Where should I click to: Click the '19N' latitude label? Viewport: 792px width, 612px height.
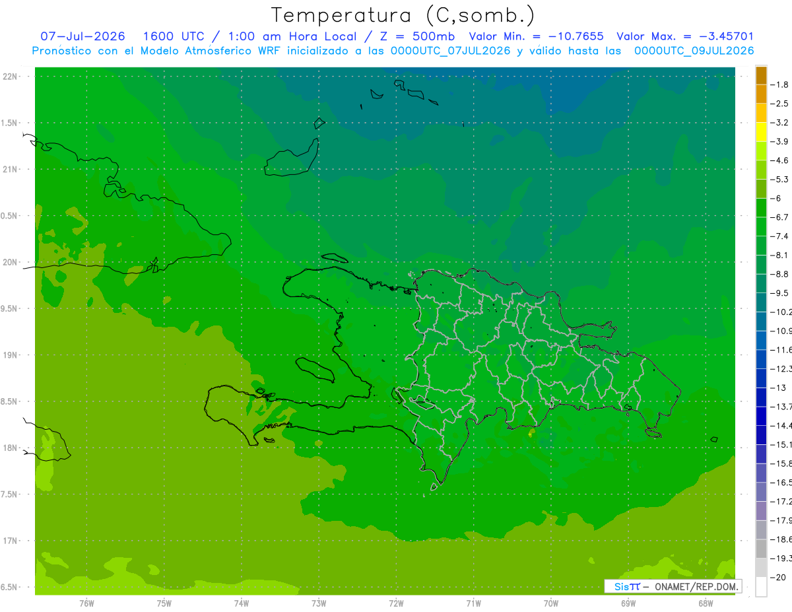(x=11, y=355)
